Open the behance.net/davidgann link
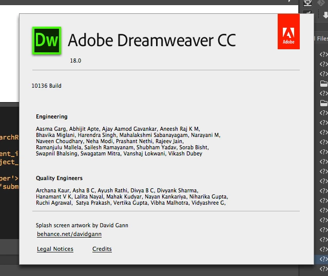Viewport: 328px width, 276px height. click(x=69, y=234)
